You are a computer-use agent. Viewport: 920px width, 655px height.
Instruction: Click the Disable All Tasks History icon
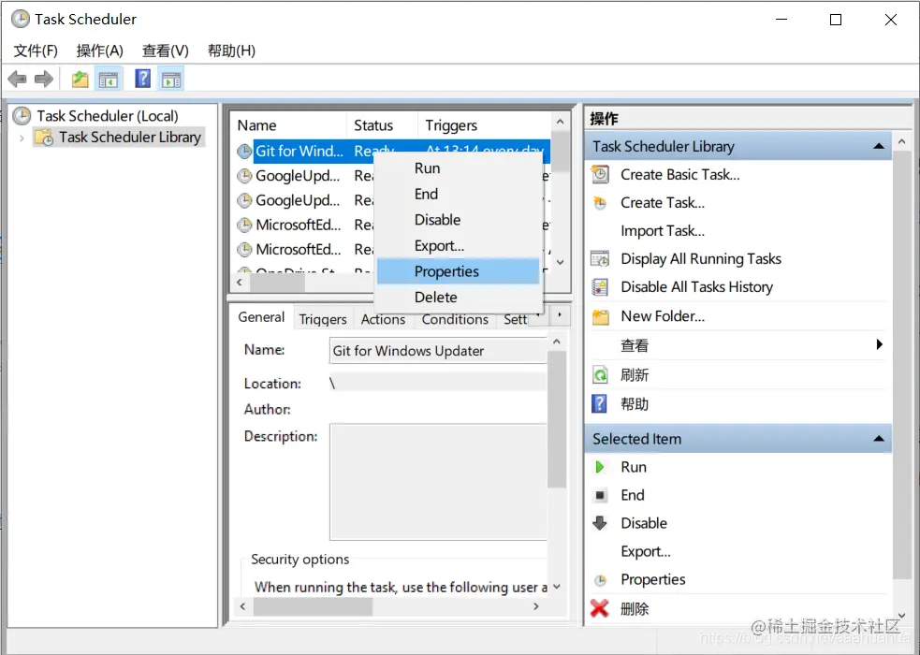(x=600, y=286)
